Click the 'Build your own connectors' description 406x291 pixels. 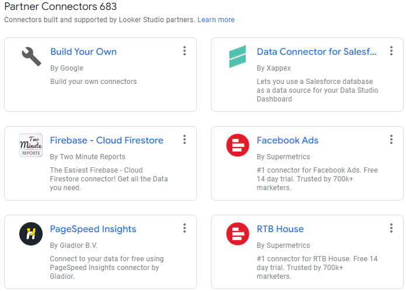click(93, 82)
